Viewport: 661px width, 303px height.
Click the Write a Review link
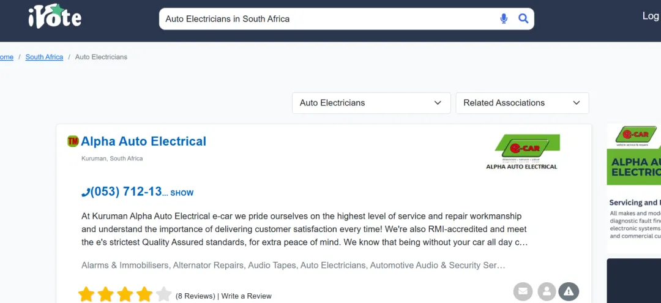[246, 296]
